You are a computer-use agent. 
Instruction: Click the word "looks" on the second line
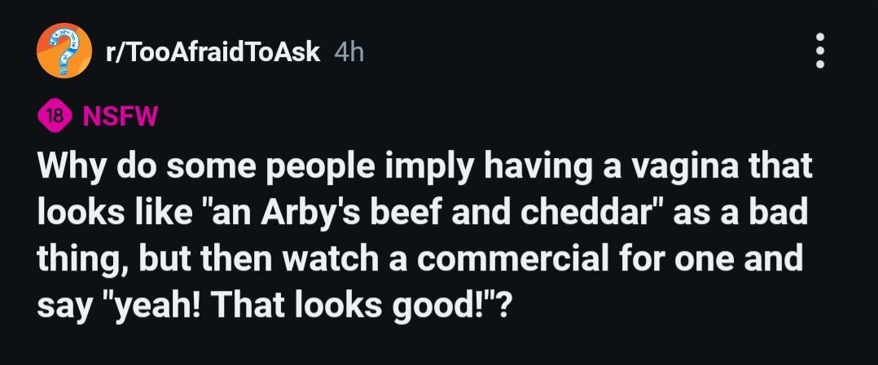point(78,213)
